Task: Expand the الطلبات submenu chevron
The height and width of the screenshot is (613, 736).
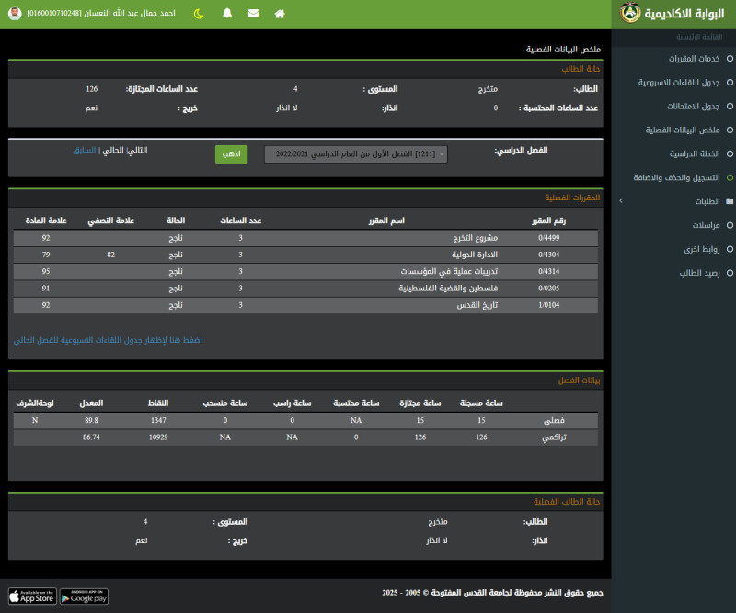Action: 621,200
